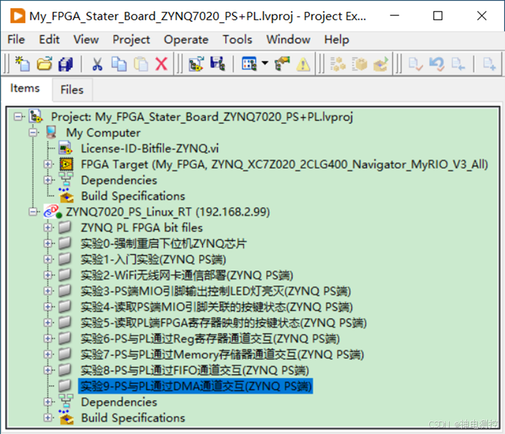The width and height of the screenshot is (505, 434).
Task: Click the Add My Computer target icon
Action: point(196,63)
